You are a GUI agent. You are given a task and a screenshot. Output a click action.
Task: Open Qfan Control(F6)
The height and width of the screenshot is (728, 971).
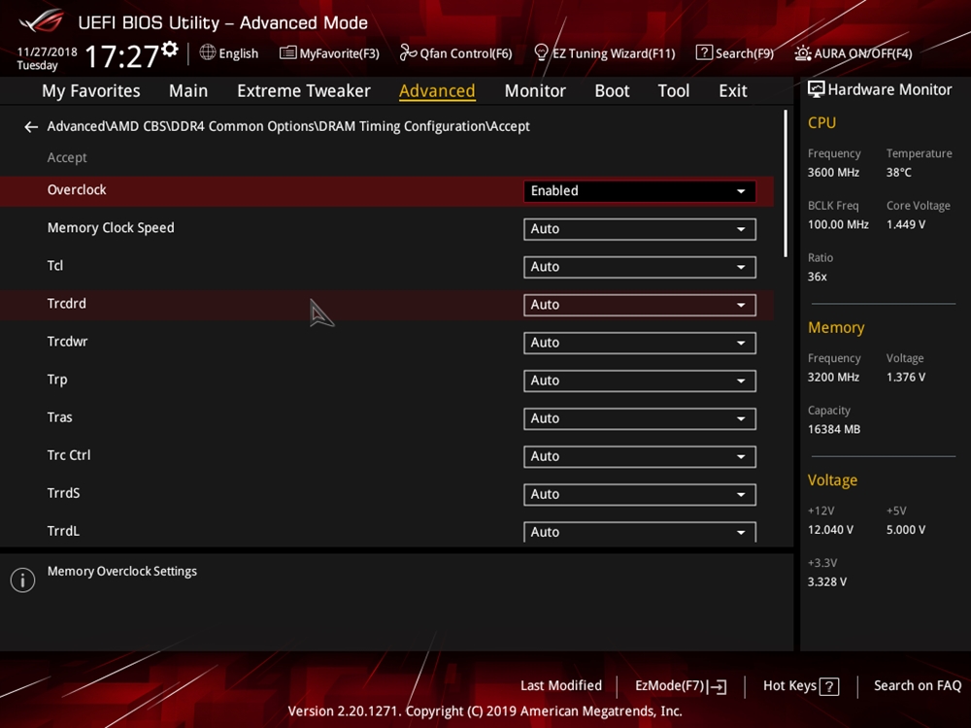point(455,53)
